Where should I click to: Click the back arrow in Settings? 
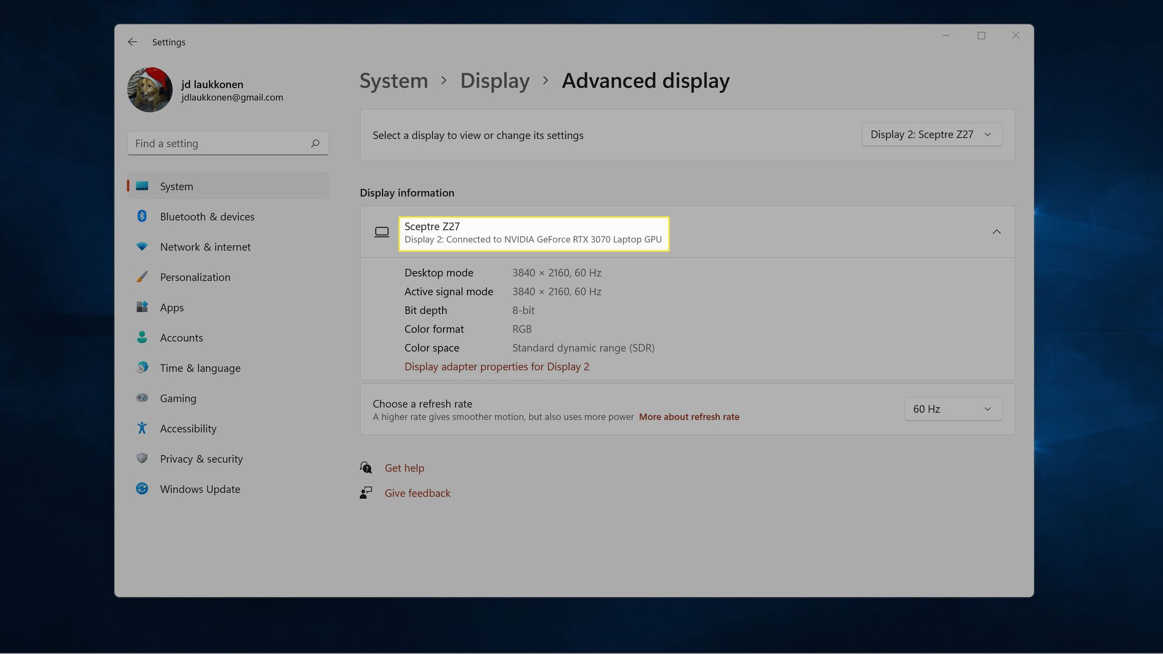(133, 42)
